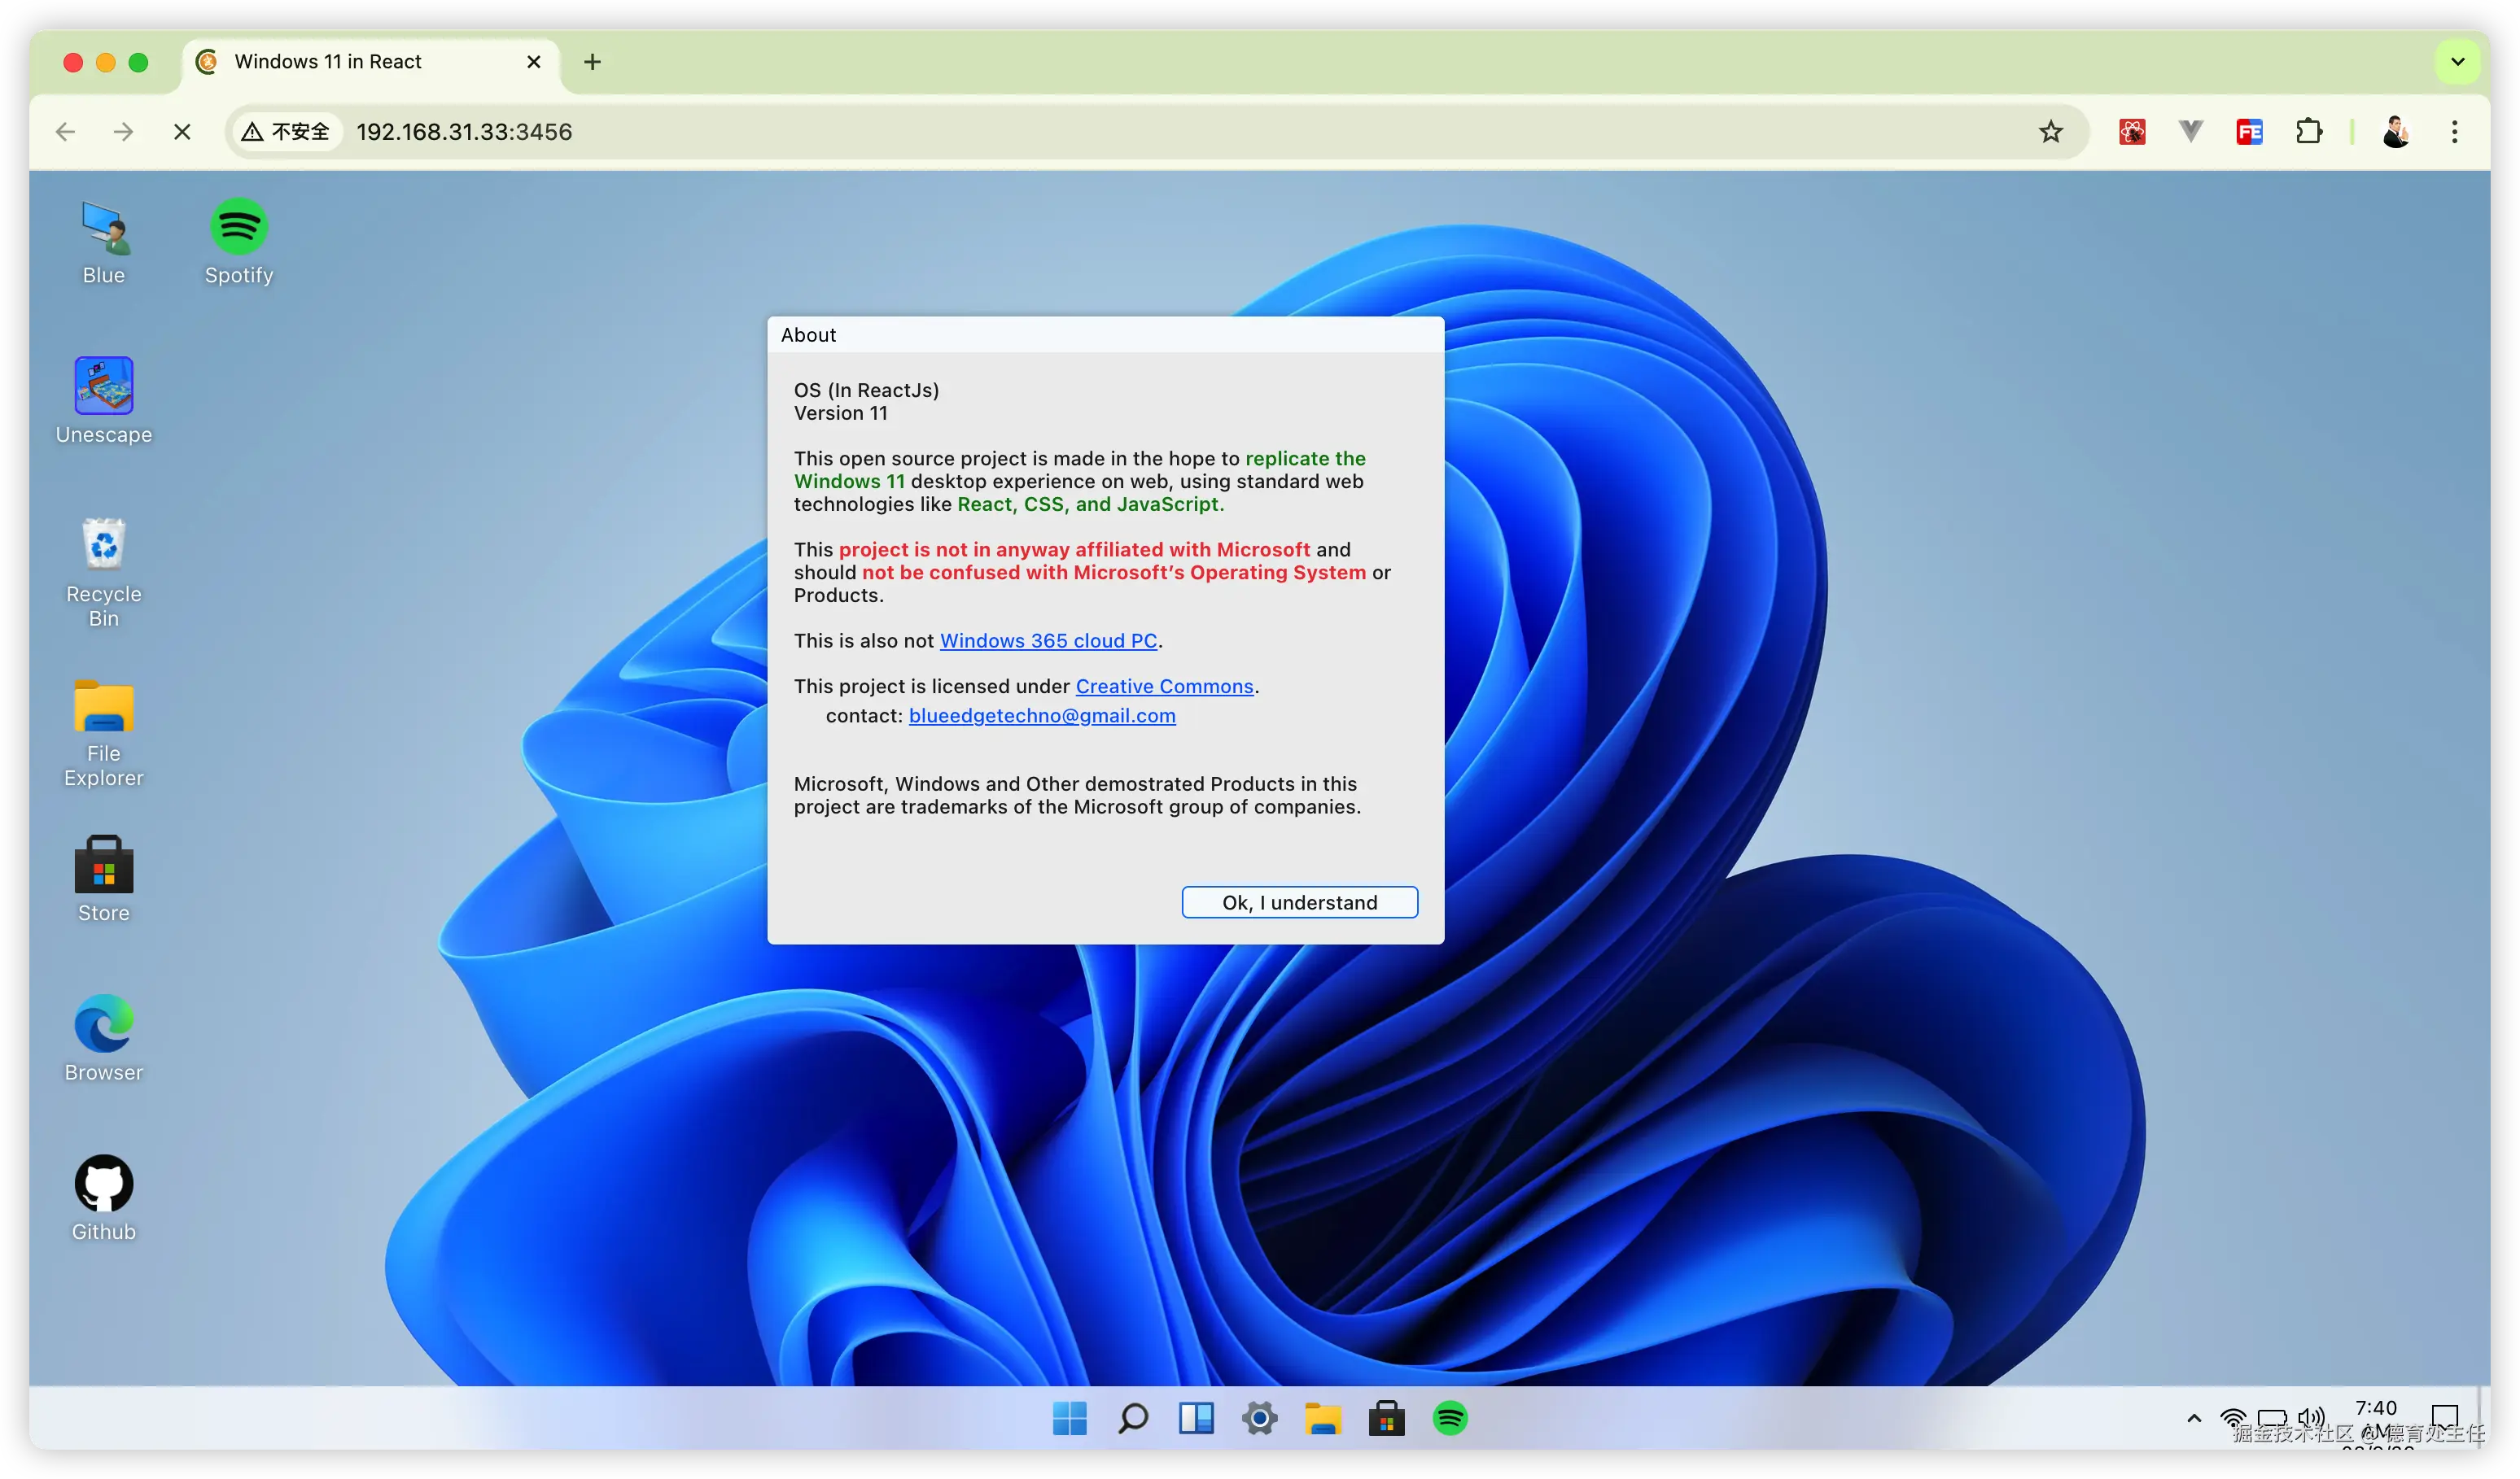The width and height of the screenshot is (2520, 1479).
Task: Expand hidden tray icons chevron
Action: point(2194,1418)
